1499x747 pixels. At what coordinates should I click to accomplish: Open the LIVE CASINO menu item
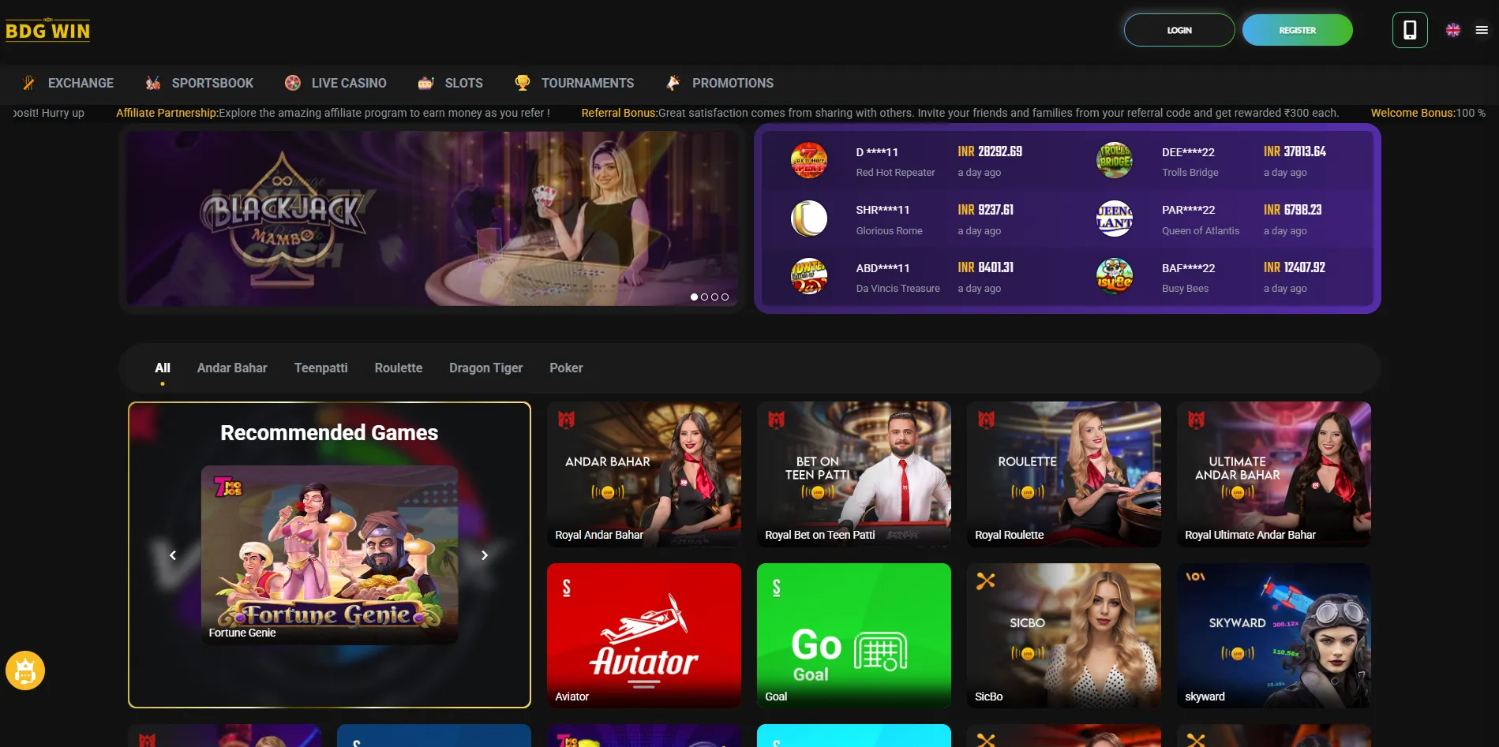(349, 83)
